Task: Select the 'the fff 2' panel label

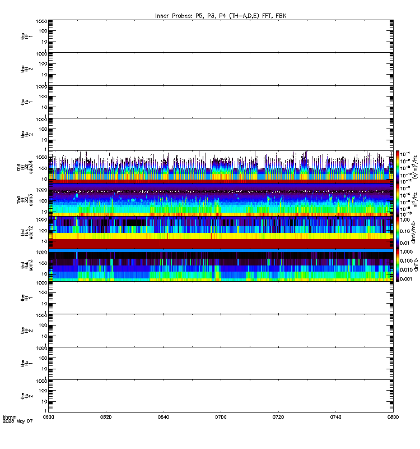Action: pyautogui.click(x=26, y=331)
